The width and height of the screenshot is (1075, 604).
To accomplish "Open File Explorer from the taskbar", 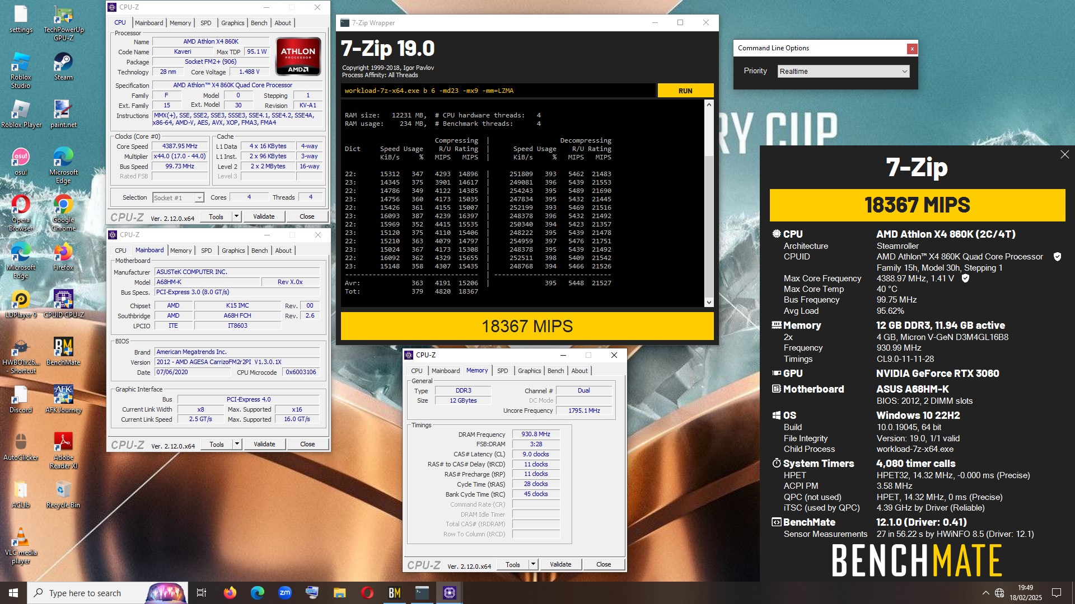I will (339, 593).
